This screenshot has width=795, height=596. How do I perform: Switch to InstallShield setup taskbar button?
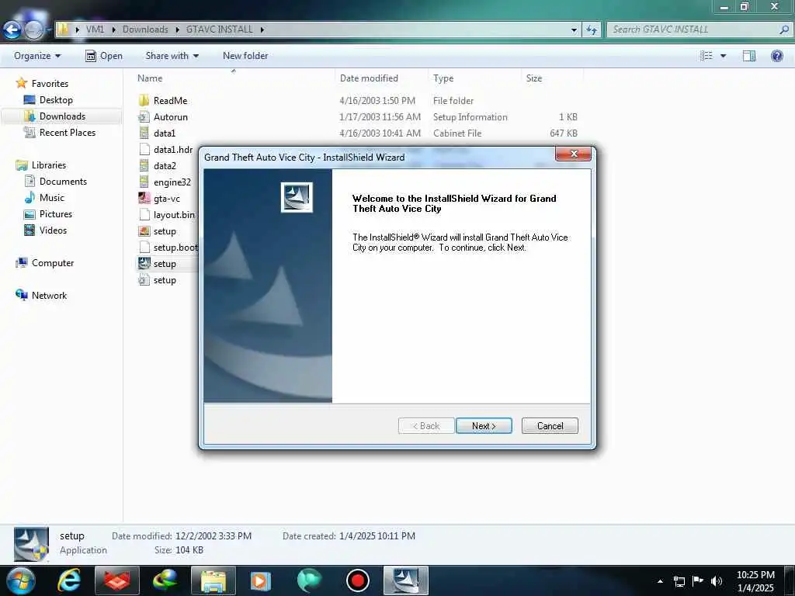point(405,580)
